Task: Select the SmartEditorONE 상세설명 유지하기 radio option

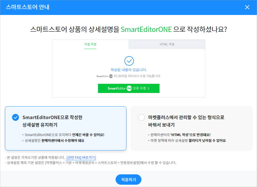Action: tap(16, 117)
